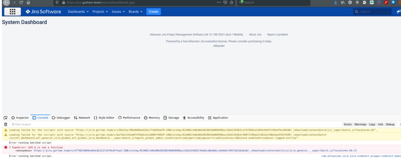Screen dimensions: 401x158
Task: Go back with the browser back arrow
Action: pyautogui.click(x=6, y=3)
